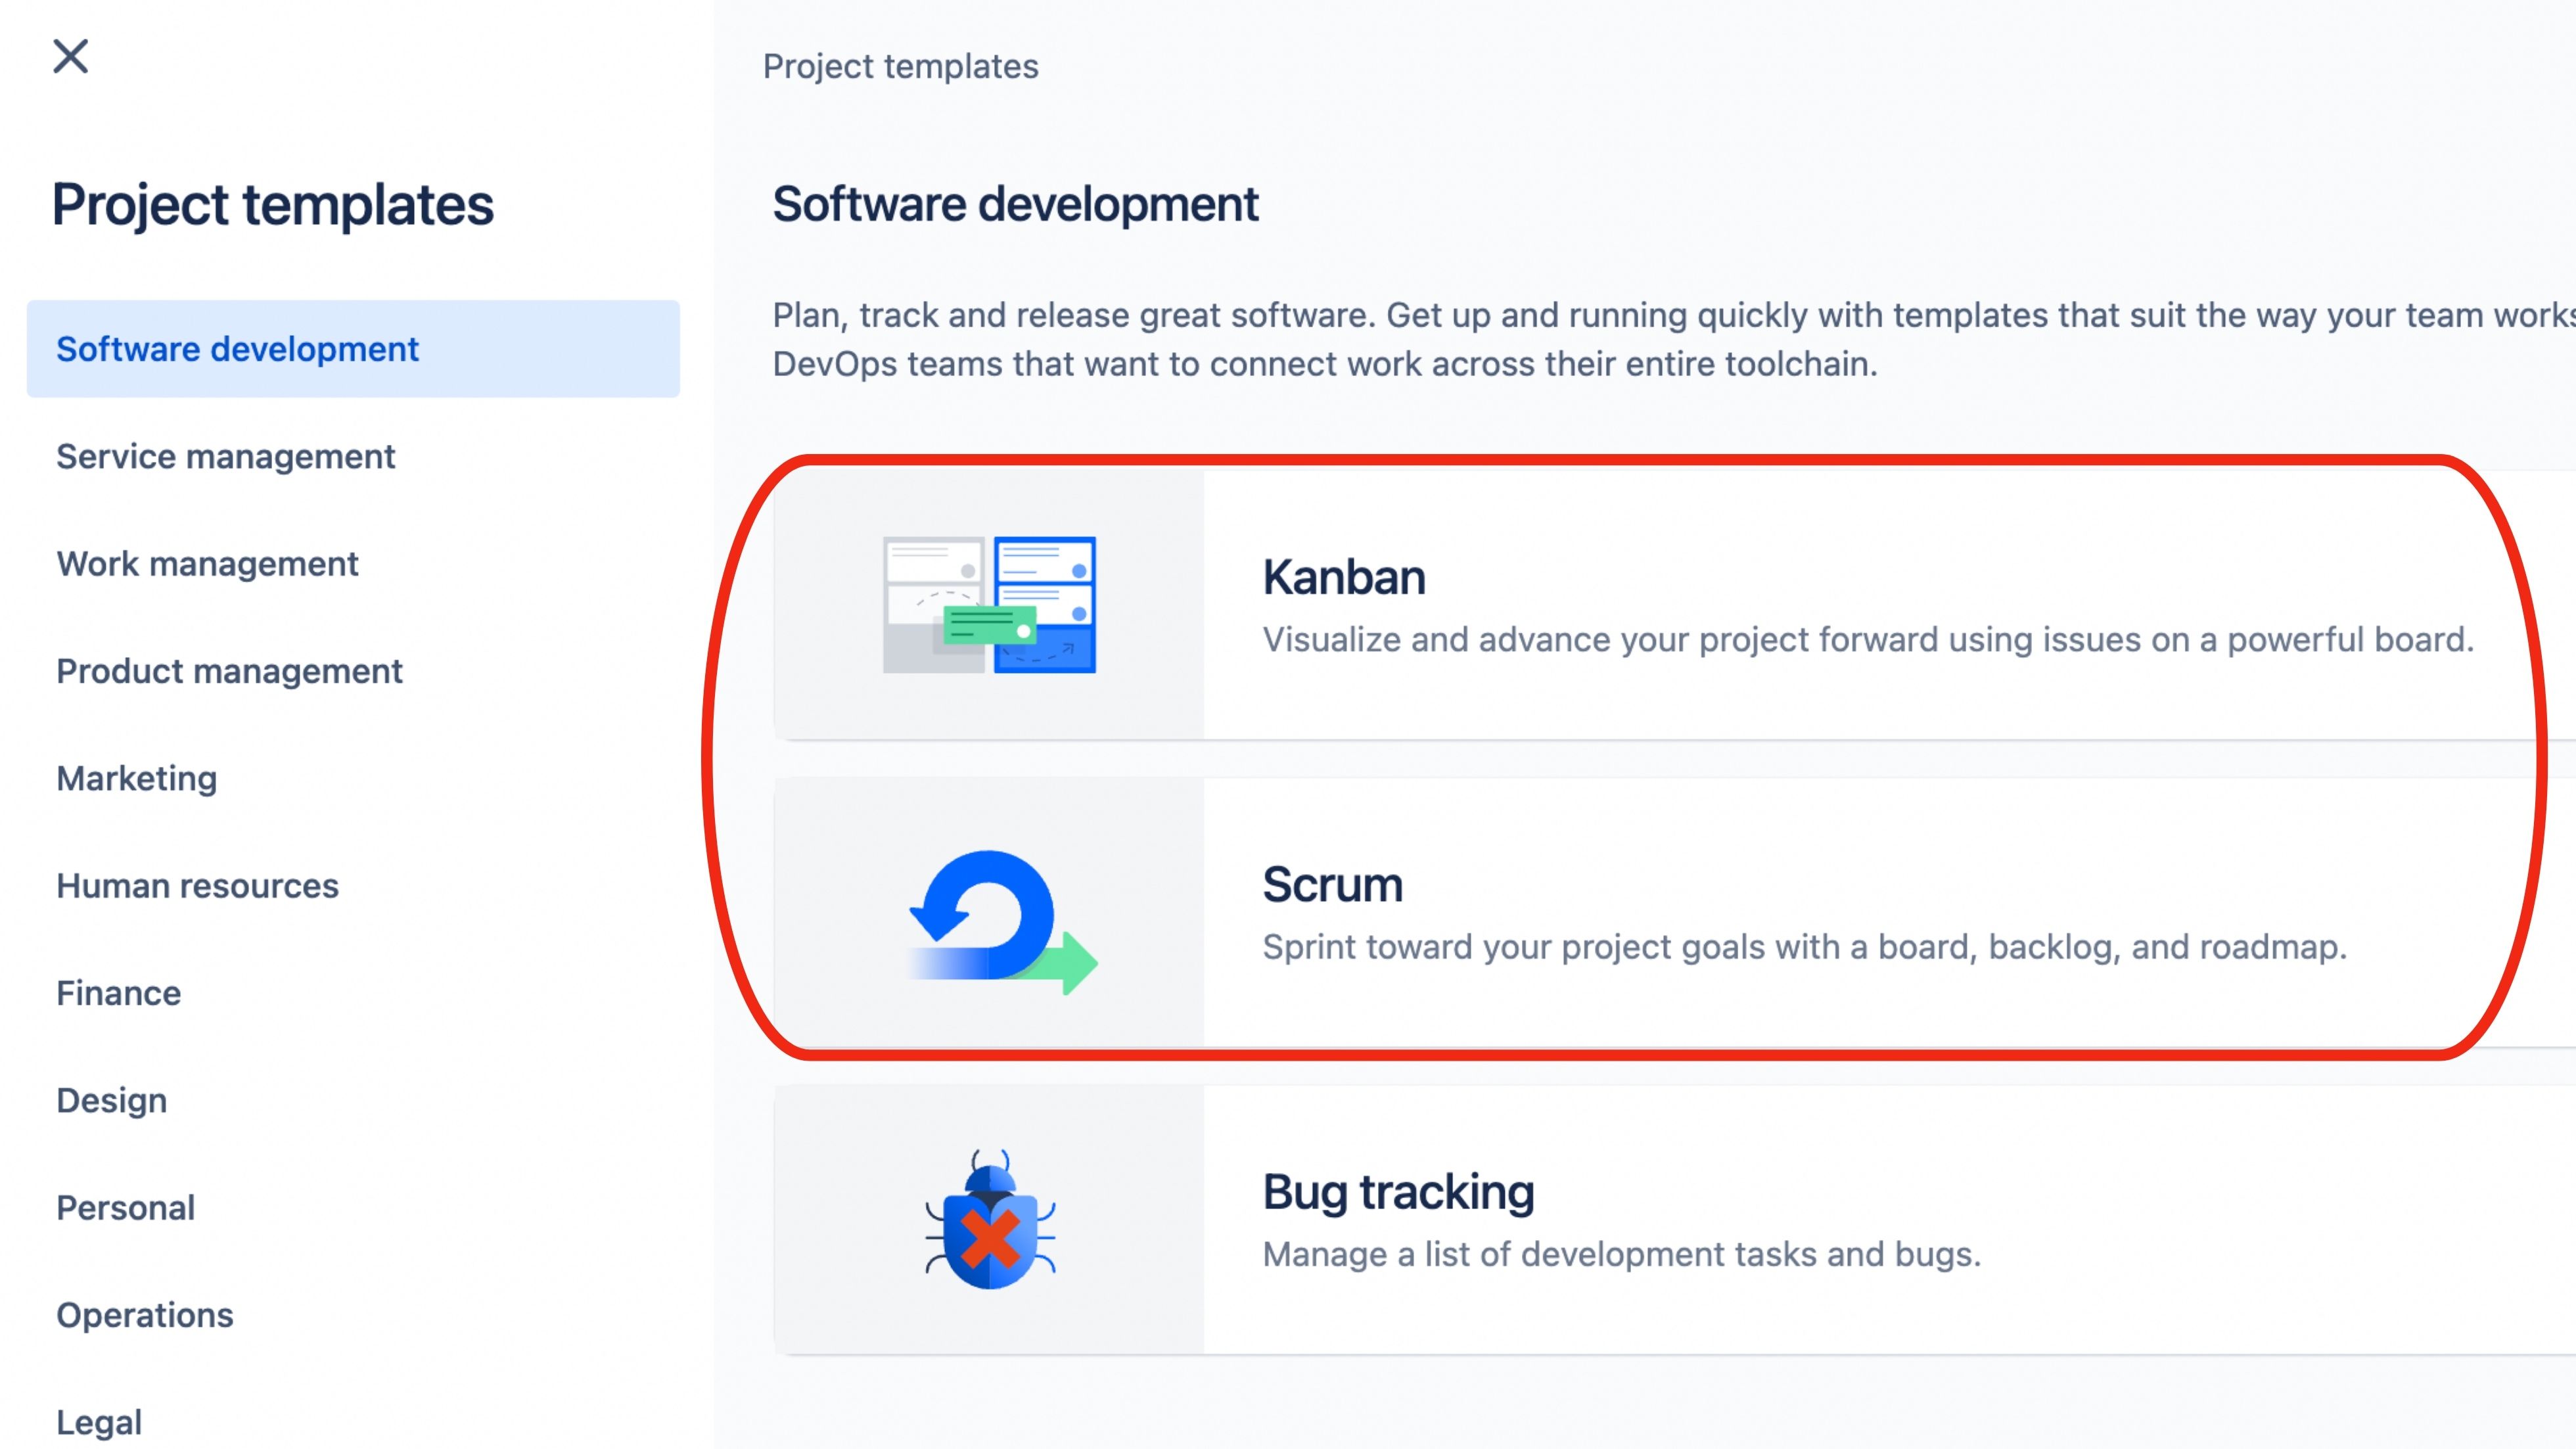Select the Bug tracking bug icon
The width and height of the screenshot is (2576, 1449).
990,1225
